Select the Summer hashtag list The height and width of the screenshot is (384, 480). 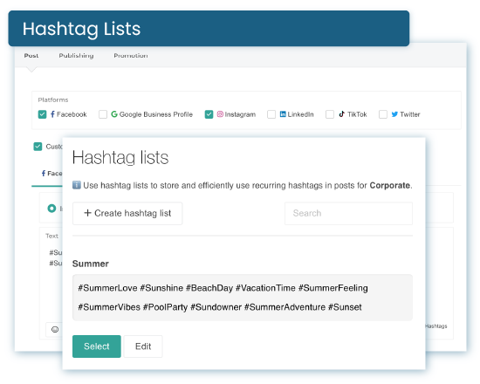pyautogui.click(x=97, y=346)
